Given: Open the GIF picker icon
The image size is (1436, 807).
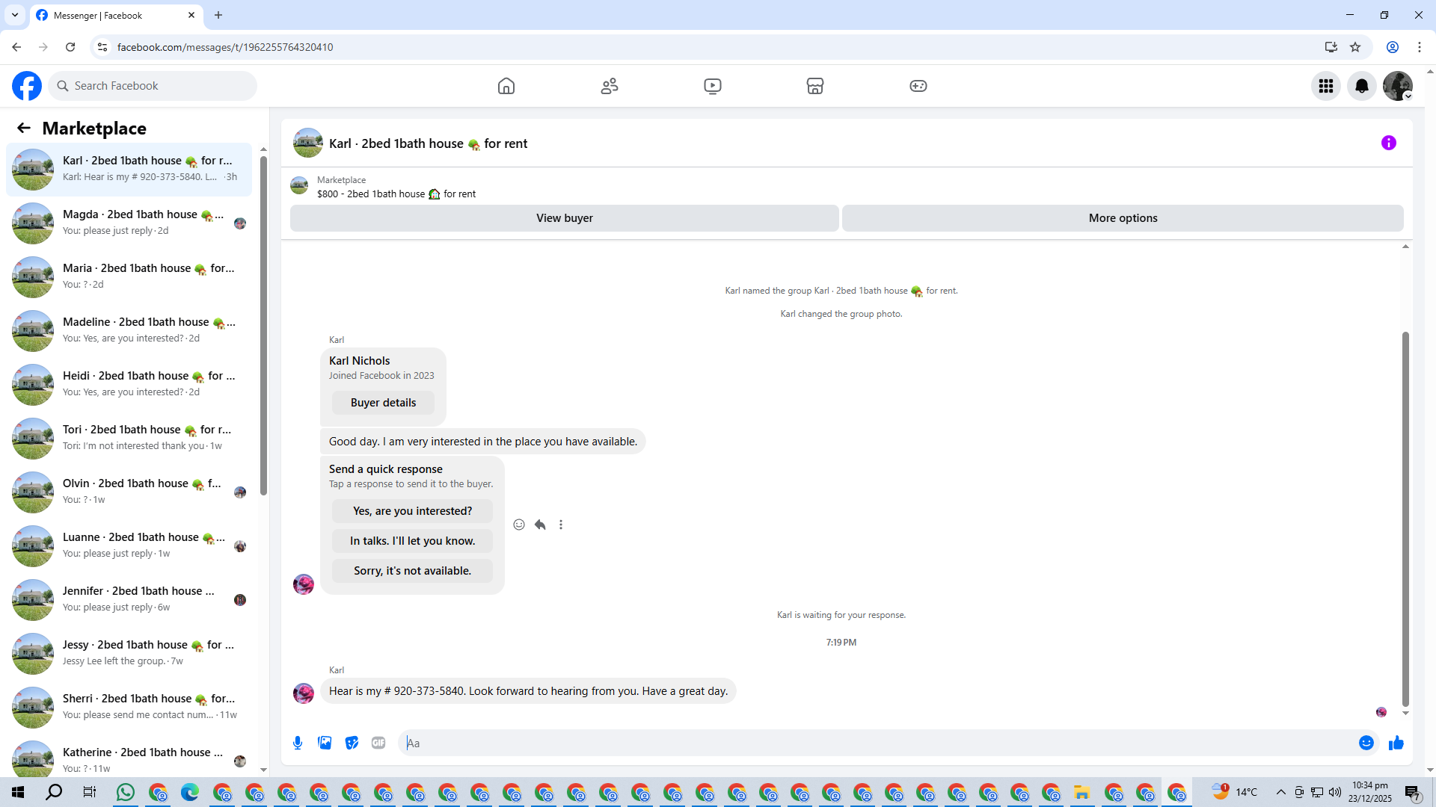Looking at the screenshot, I should pyautogui.click(x=378, y=743).
